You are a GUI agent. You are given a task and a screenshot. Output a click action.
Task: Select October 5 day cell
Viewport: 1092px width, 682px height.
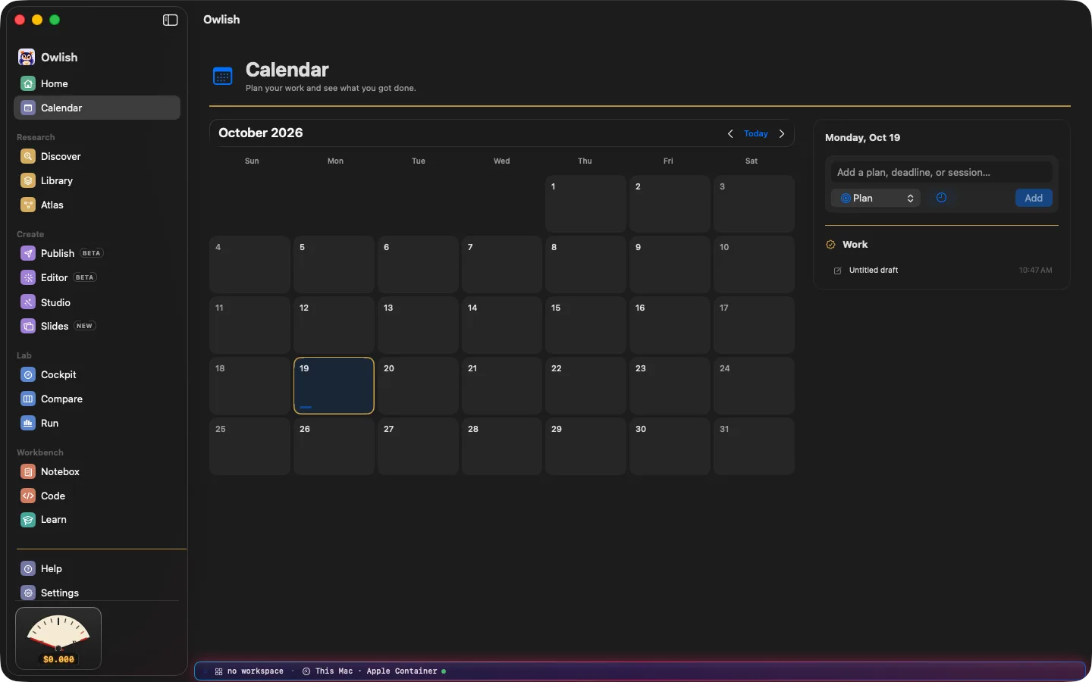click(x=334, y=264)
